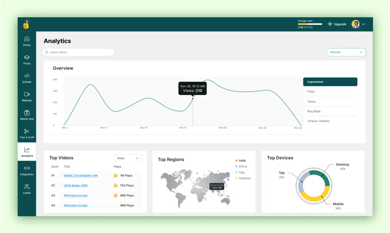Screen dimensions: 390x233
Task: Click the thumbs-up logo icon
Action: (26, 24)
